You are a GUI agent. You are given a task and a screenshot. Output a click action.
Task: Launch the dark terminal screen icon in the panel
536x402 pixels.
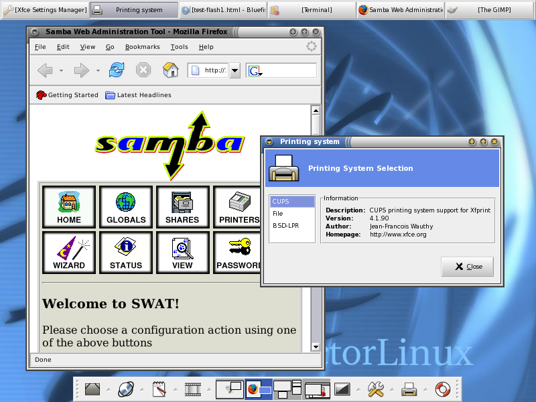click(342, 389)
